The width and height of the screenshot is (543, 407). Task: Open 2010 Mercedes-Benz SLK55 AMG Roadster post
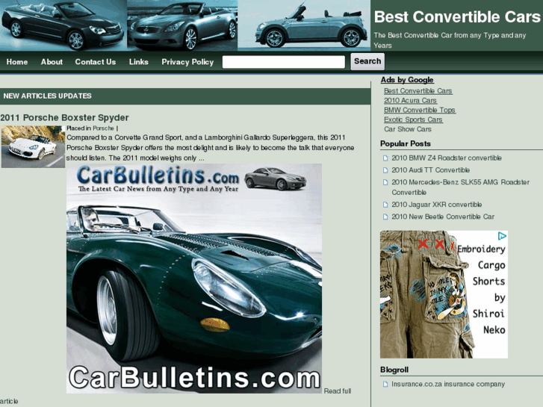click(460, 187)
